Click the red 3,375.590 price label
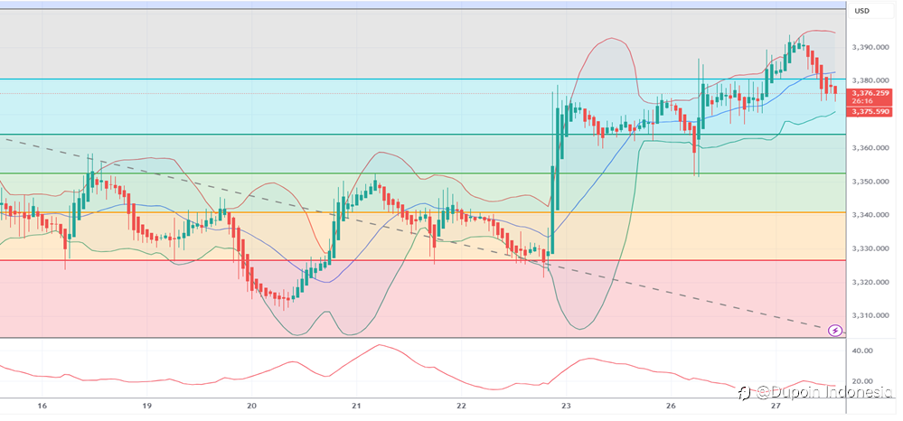Image resolution: width=903 pixels, height=421 pixels. click(x=870, y=112)
